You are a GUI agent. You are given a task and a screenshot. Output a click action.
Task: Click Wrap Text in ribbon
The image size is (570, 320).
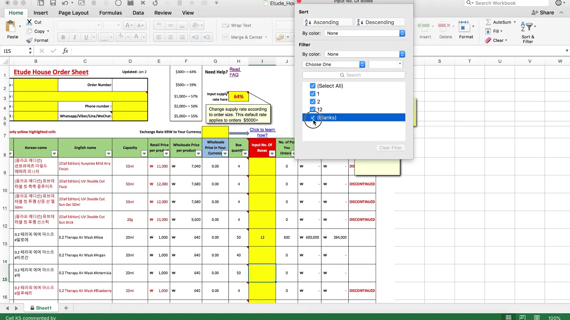(237, 25)
